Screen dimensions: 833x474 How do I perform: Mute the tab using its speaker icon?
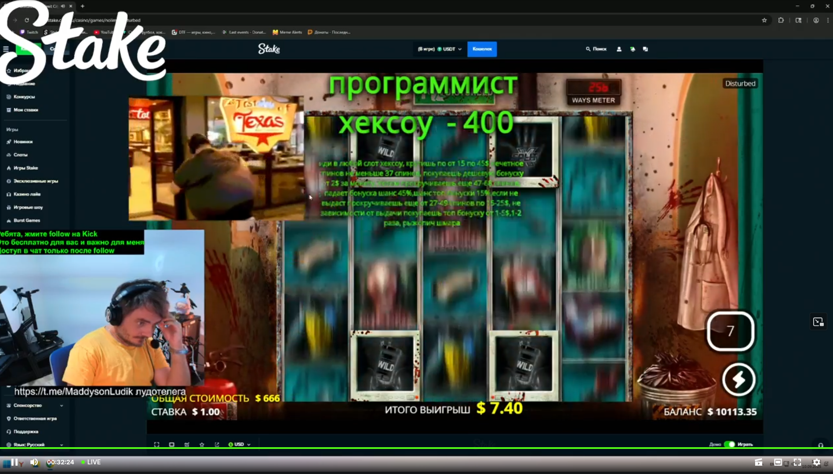click(63, 6)
